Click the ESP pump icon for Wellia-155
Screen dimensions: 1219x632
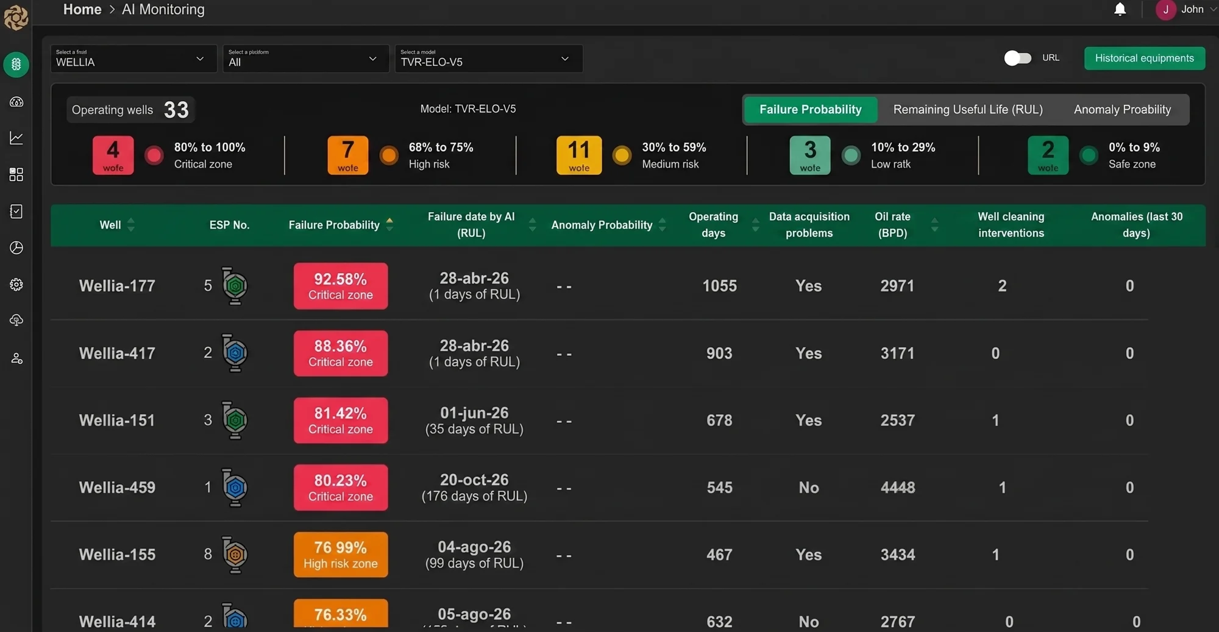234,555
